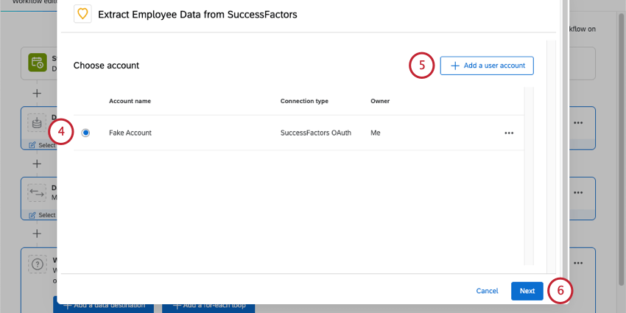This screenshot has width=626, height=313.
Task: Open the third background task's three-dot menu
Action: (x=578, y=263)
